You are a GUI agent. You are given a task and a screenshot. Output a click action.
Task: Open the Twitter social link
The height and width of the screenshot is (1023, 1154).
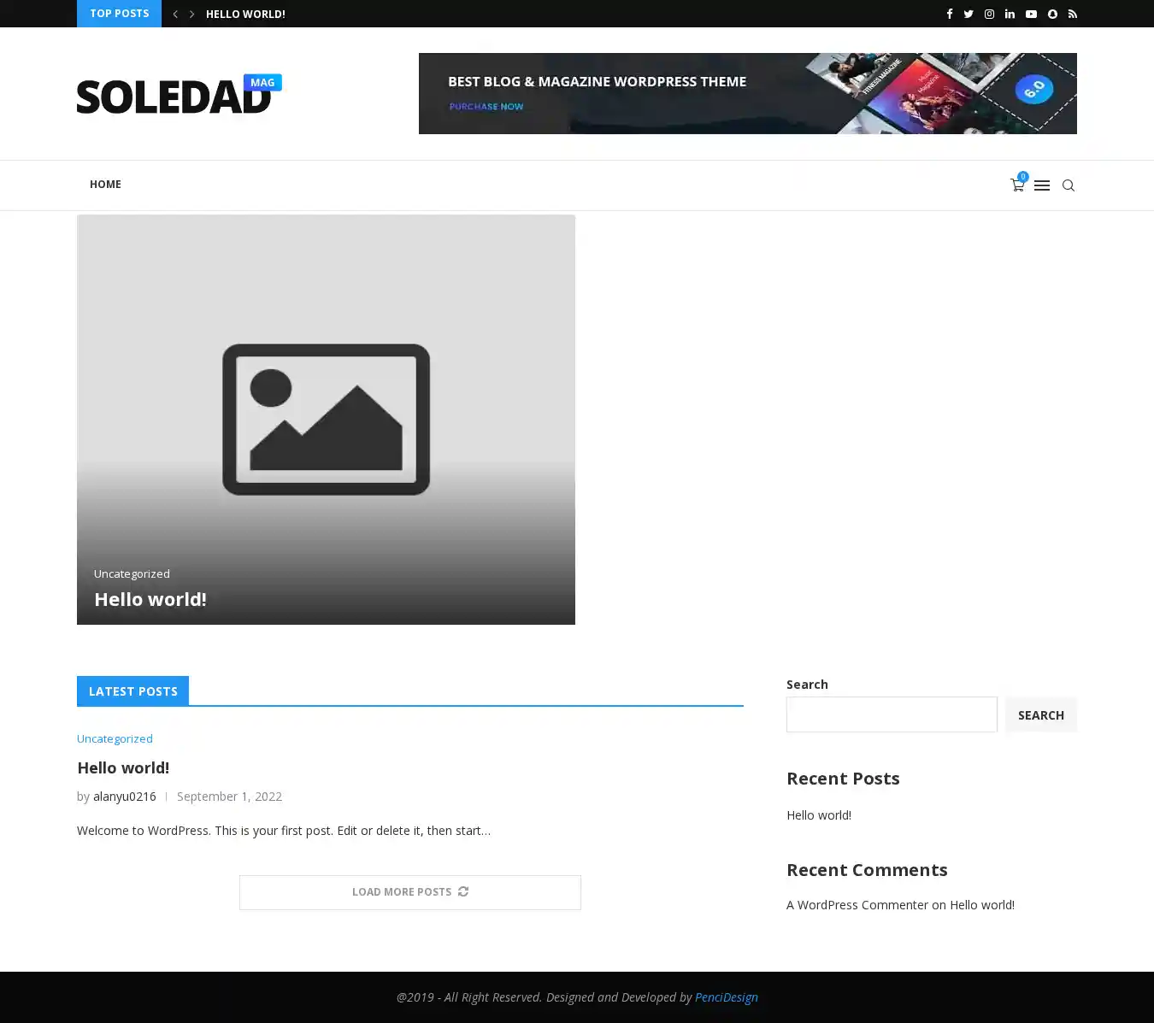[969, 14]
